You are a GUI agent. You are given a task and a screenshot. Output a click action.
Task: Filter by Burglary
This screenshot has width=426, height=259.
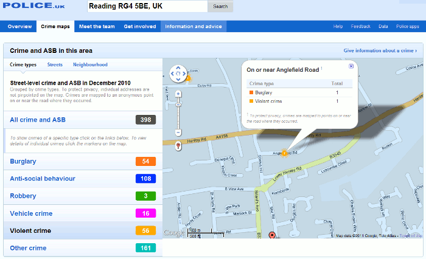(83, 161)
